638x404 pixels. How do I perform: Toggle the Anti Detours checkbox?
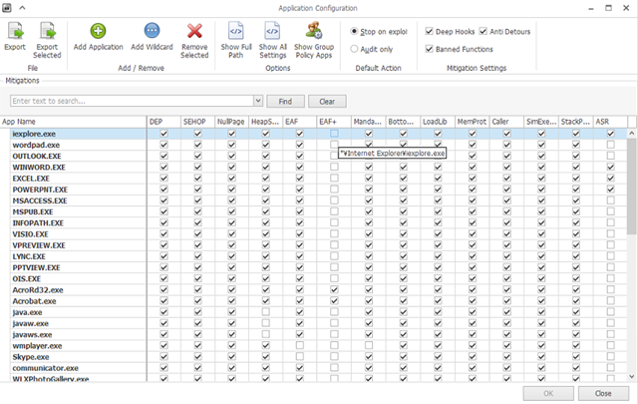click(x=482, y=31)
